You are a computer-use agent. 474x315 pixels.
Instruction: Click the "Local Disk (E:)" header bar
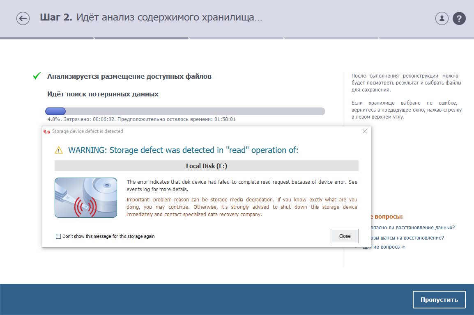pyautogui.click(x=206, y=166)
